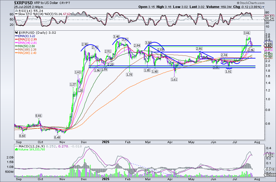This screenshot has width=276, height=182.
Task: Click the "$XRPUSD (Daily) 3.02" chart legend
Action: [x=36, y=32]
